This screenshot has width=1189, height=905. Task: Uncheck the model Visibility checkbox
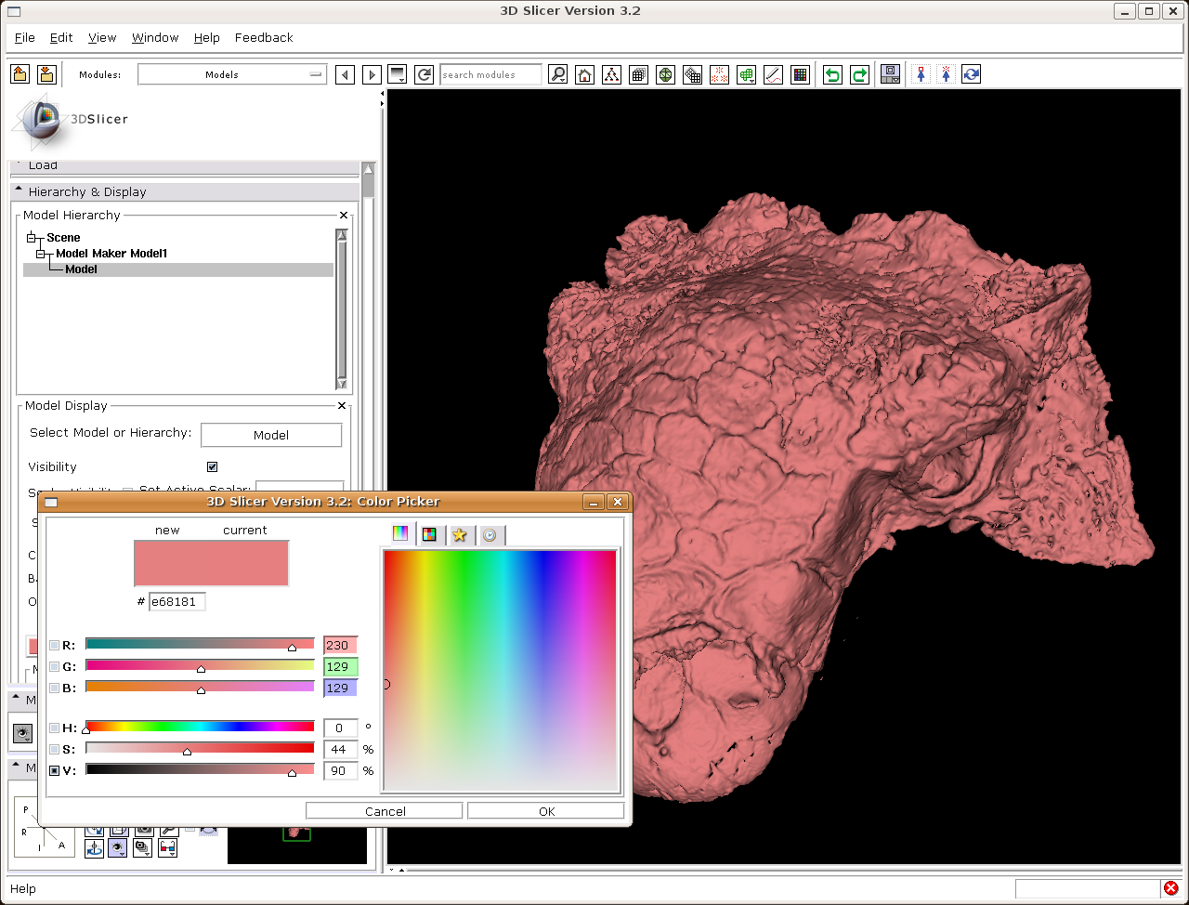point(213,466)
